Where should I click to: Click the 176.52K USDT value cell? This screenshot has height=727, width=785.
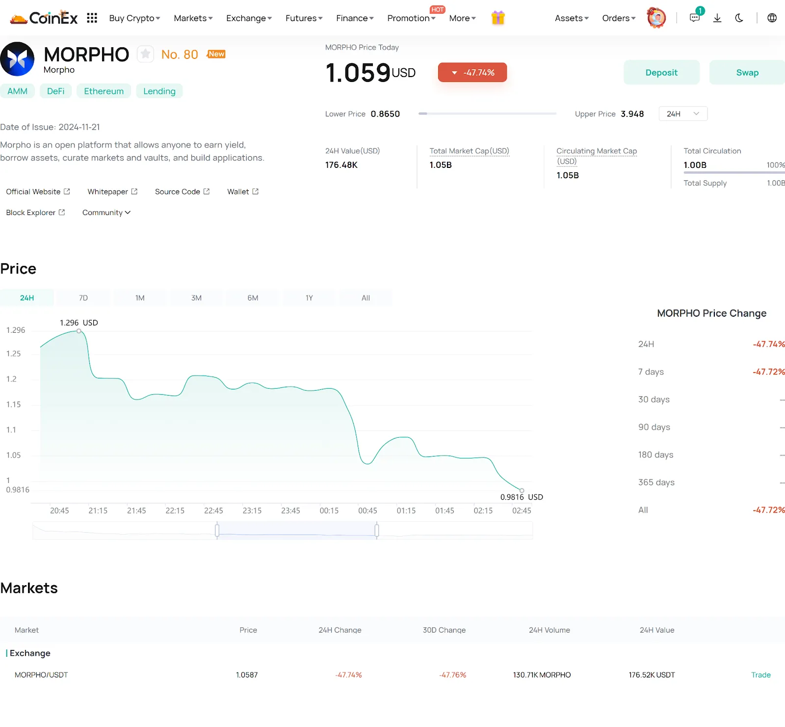coord(652,675)
